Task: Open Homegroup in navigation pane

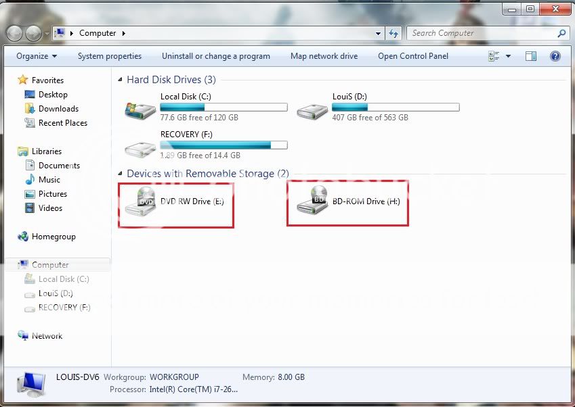Action: 54,237
